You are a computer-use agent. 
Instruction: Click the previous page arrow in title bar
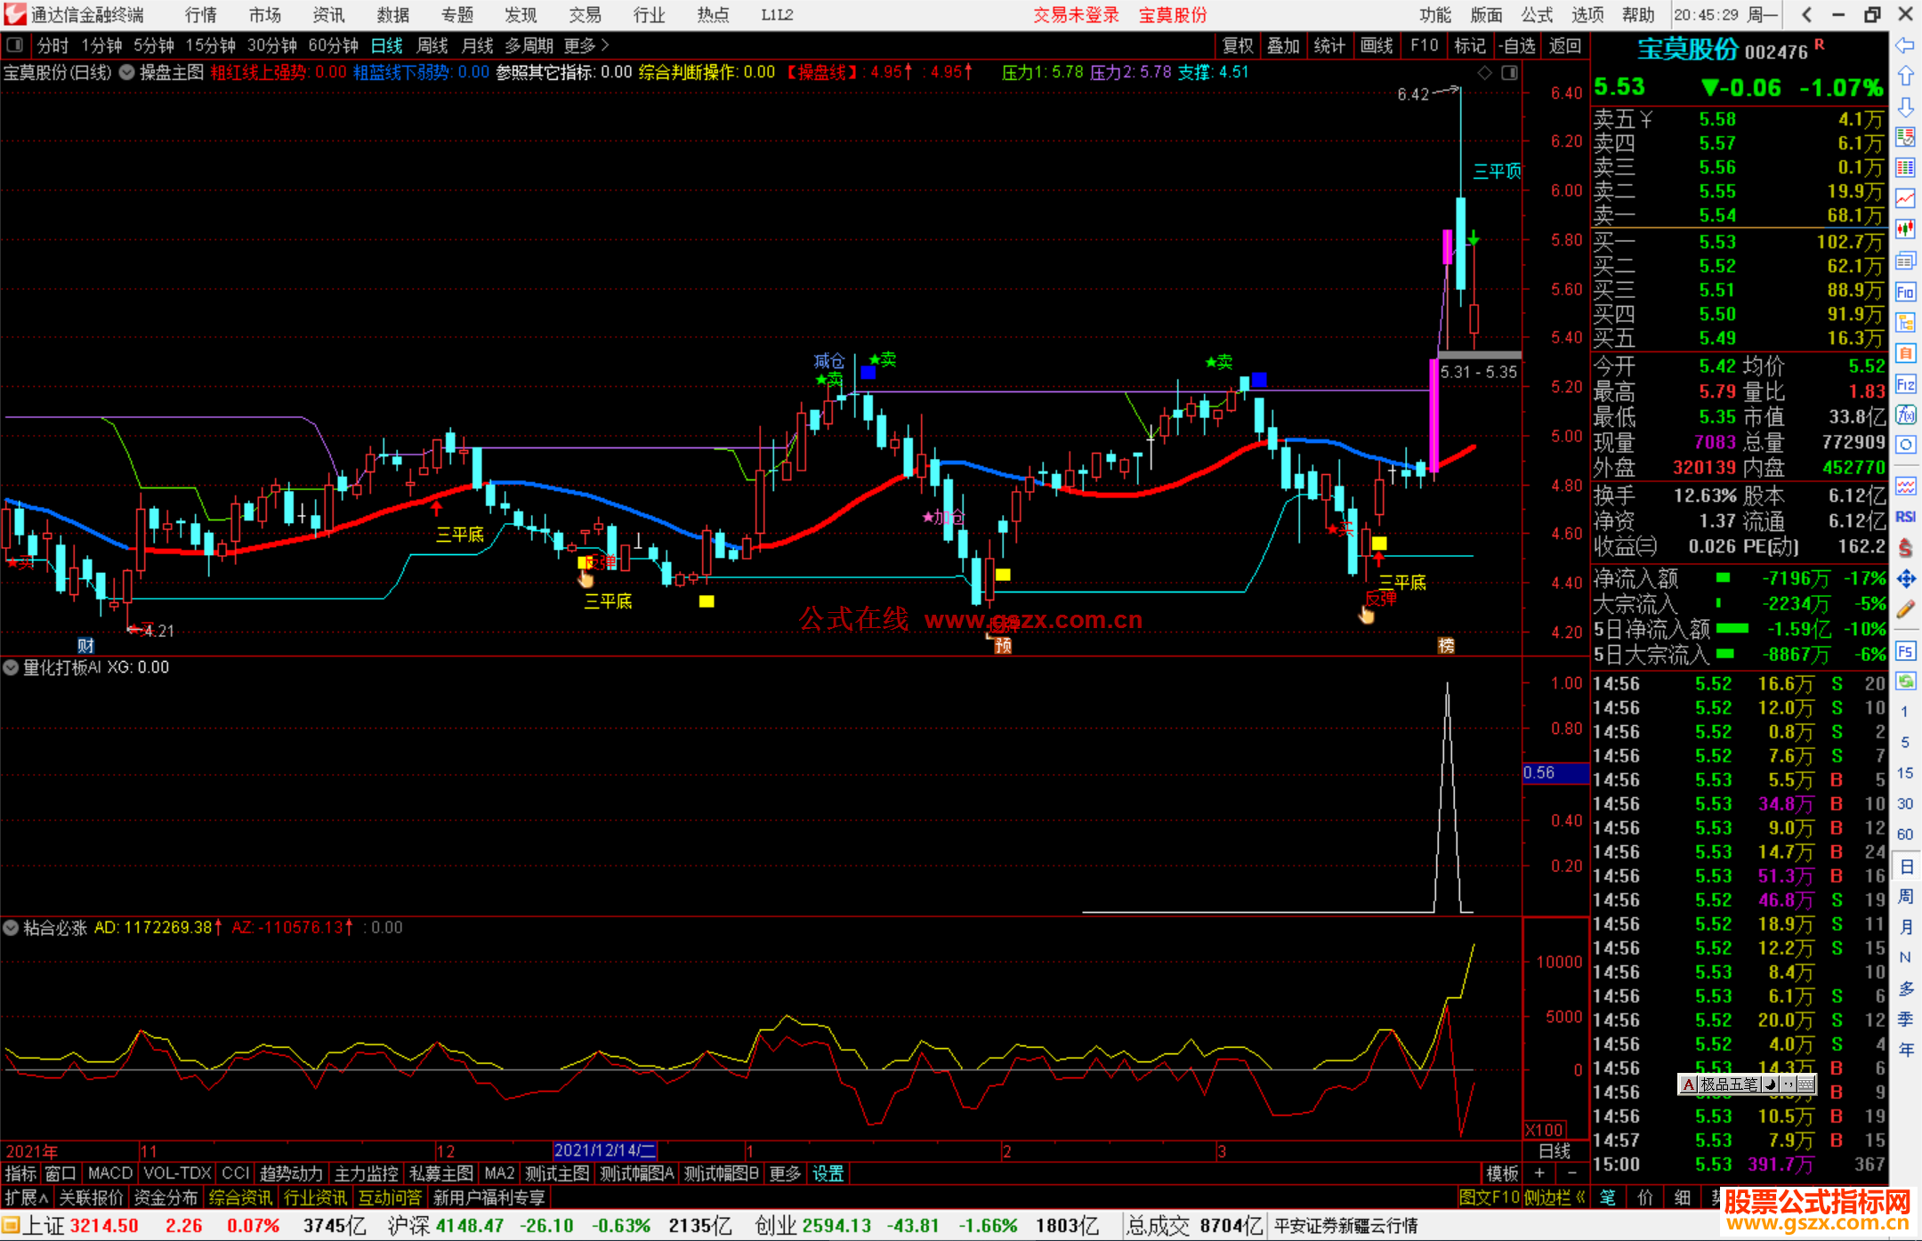click(1806, 14)
